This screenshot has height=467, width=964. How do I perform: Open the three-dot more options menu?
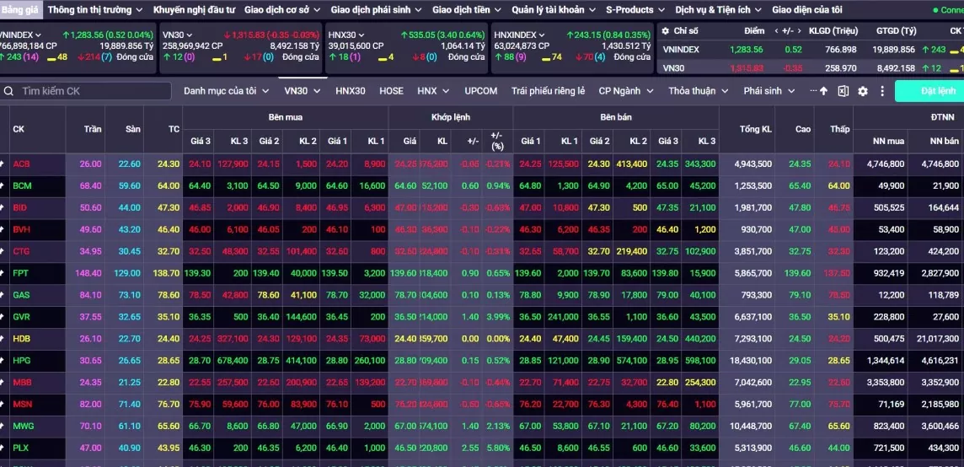pos(882,91)
